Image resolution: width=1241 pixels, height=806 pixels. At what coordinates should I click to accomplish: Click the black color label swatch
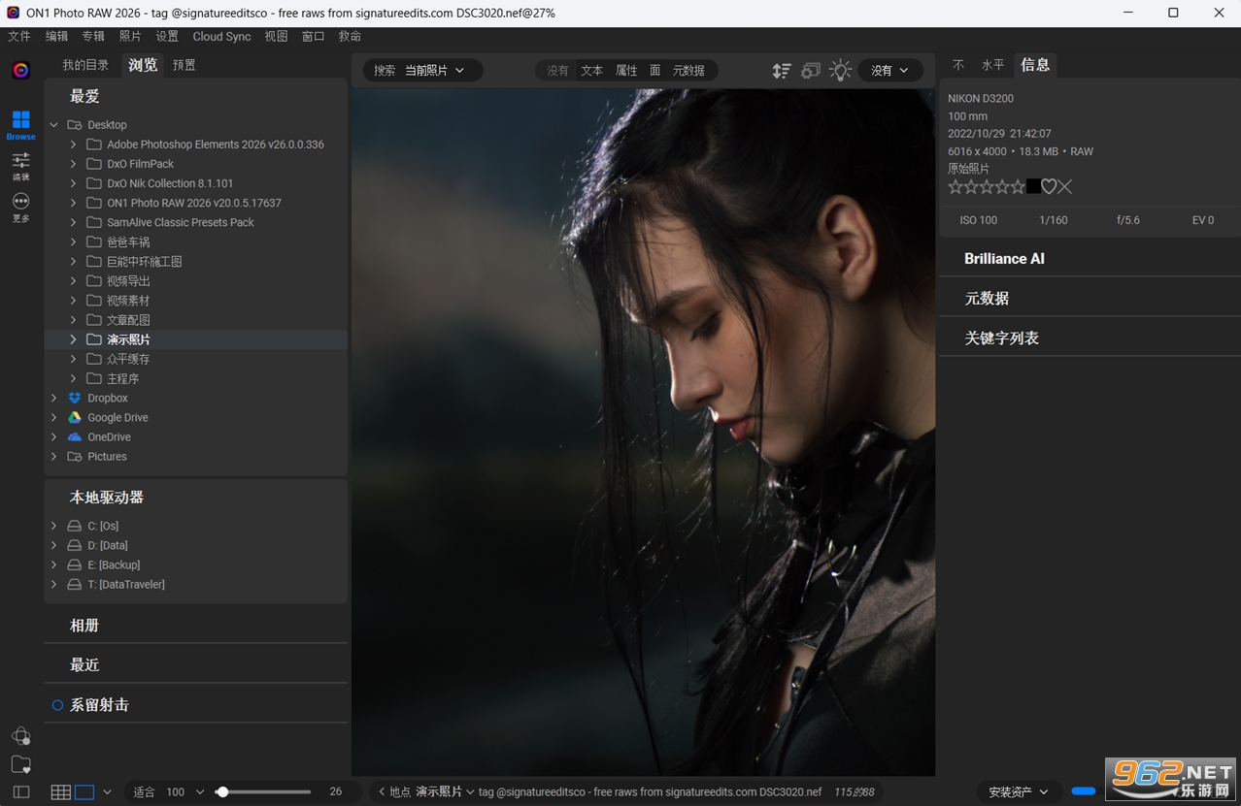(1033, 187)
